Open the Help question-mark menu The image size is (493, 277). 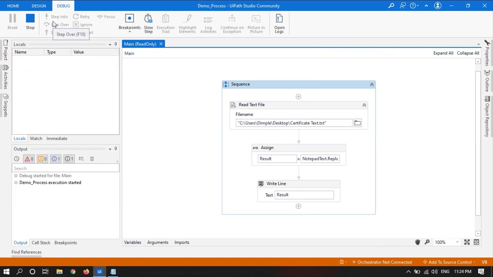(x=414, y=6)
